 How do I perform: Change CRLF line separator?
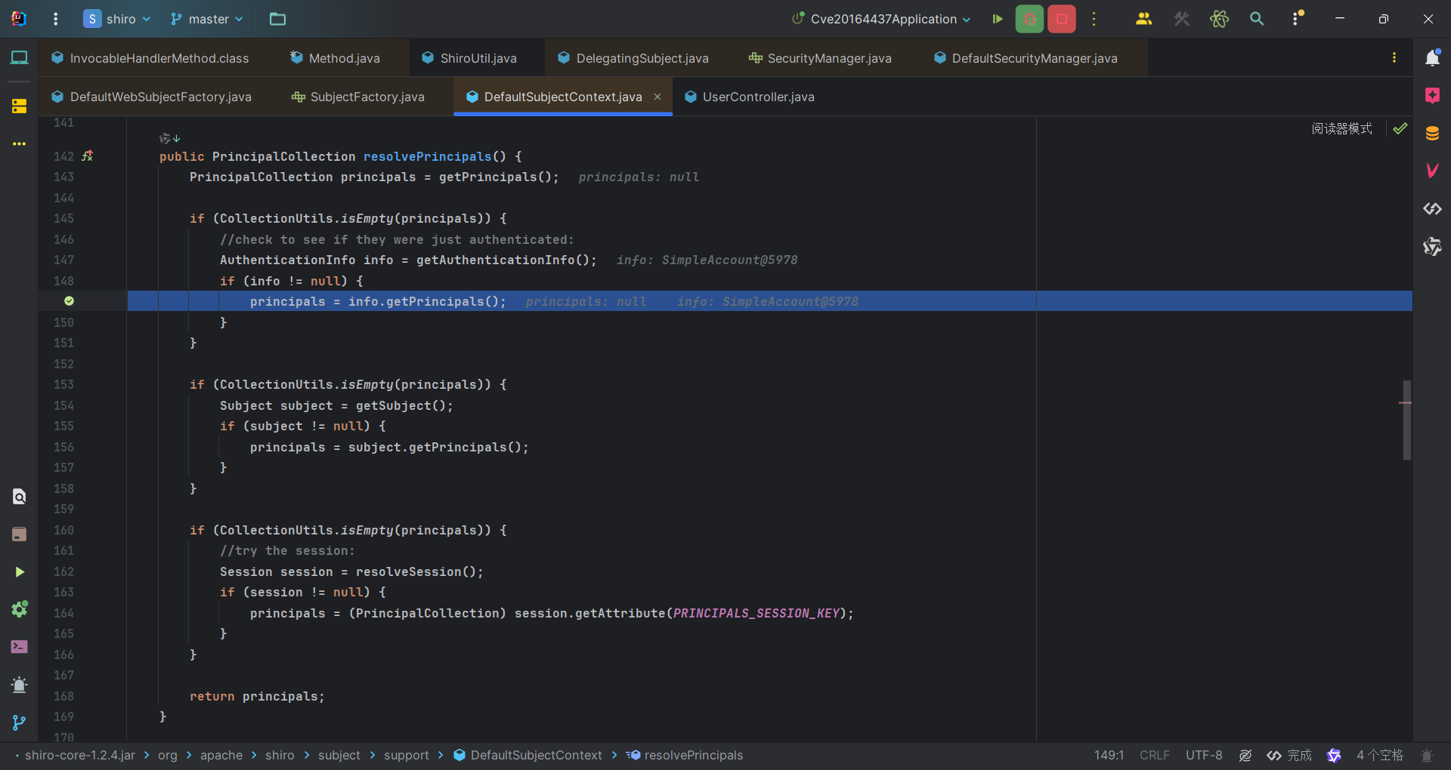pos(1154,755)
